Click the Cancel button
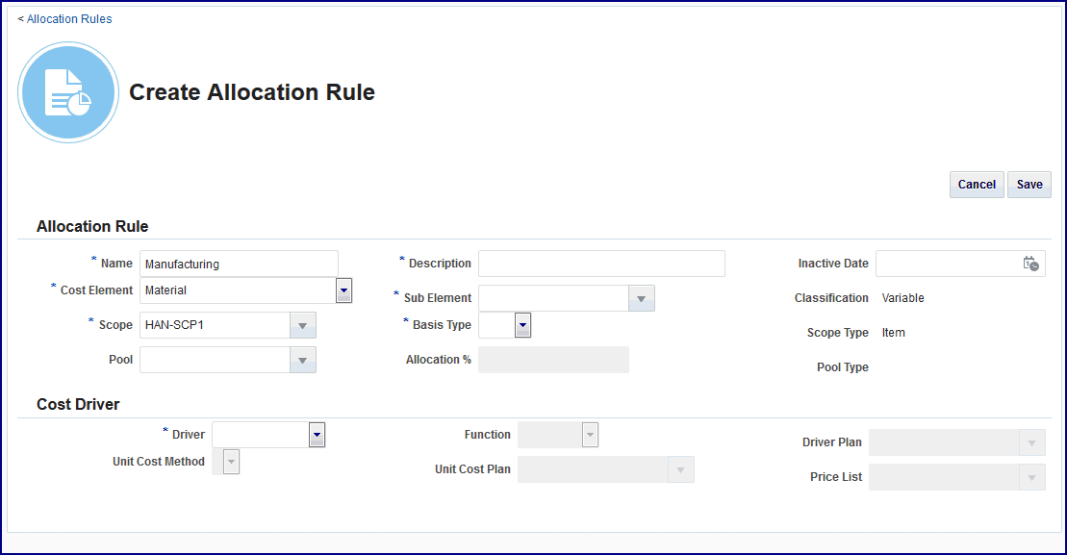This screenshot has width=1067, height=555. click(977, 185)
